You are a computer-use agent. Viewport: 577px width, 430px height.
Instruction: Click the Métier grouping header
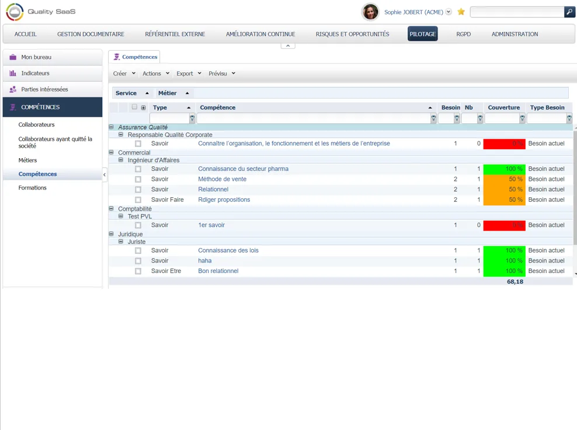click(173, 93)
